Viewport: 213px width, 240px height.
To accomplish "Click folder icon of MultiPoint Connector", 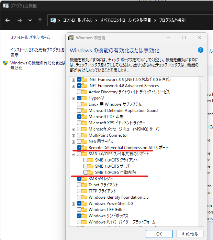I will (x=84, y=135).
